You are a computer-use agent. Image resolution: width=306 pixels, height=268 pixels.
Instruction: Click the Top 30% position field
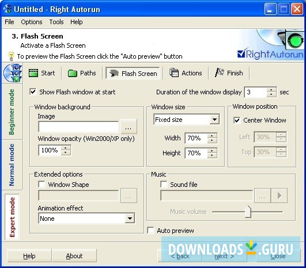click(x=265, y=152)
